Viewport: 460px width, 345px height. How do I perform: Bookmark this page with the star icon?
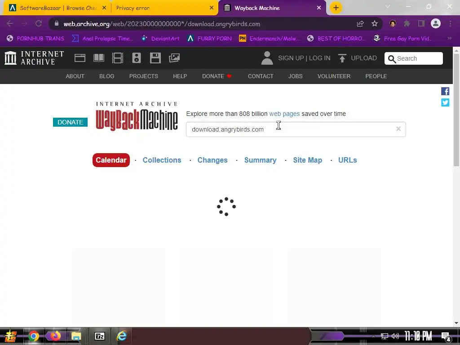(x=374, y=24)
